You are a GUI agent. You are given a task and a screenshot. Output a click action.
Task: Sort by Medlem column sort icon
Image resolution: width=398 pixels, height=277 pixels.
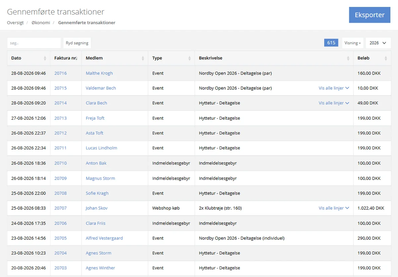[143, 58]
